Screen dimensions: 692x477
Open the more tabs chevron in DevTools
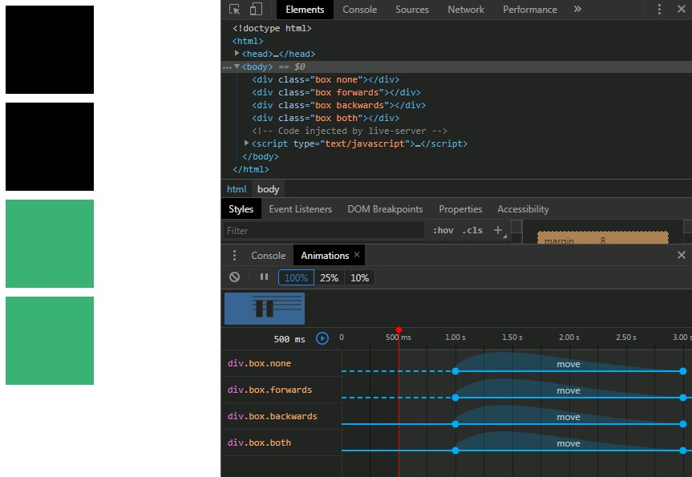[577, 10]
